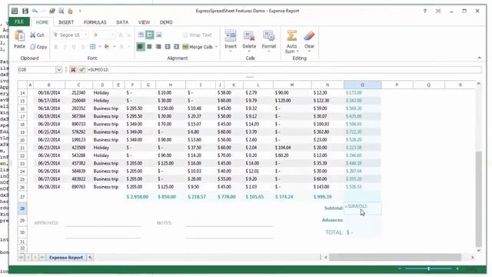
Task: Adjust the zoom slider in status bar
Action: [428, 269]
